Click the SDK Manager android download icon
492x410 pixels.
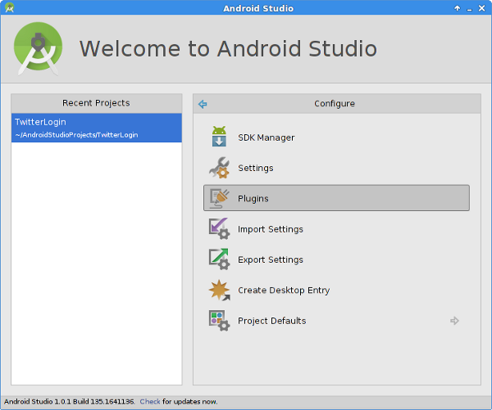pos(219,137)
